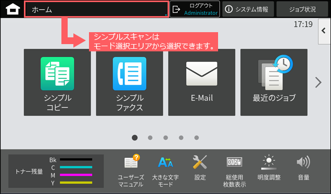Tap the トナー残量 toner level panel
Screen dimensions: 331x194
(x=56, y=171)
